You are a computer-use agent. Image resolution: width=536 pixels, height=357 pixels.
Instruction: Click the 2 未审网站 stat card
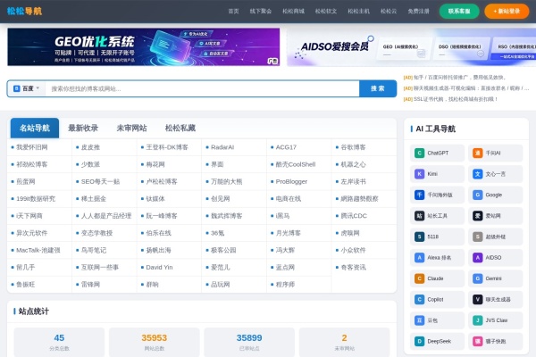344,343
